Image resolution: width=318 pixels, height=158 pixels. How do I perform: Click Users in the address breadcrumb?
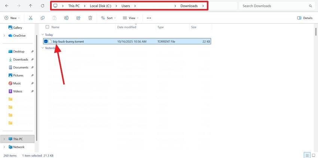[126, 6]
